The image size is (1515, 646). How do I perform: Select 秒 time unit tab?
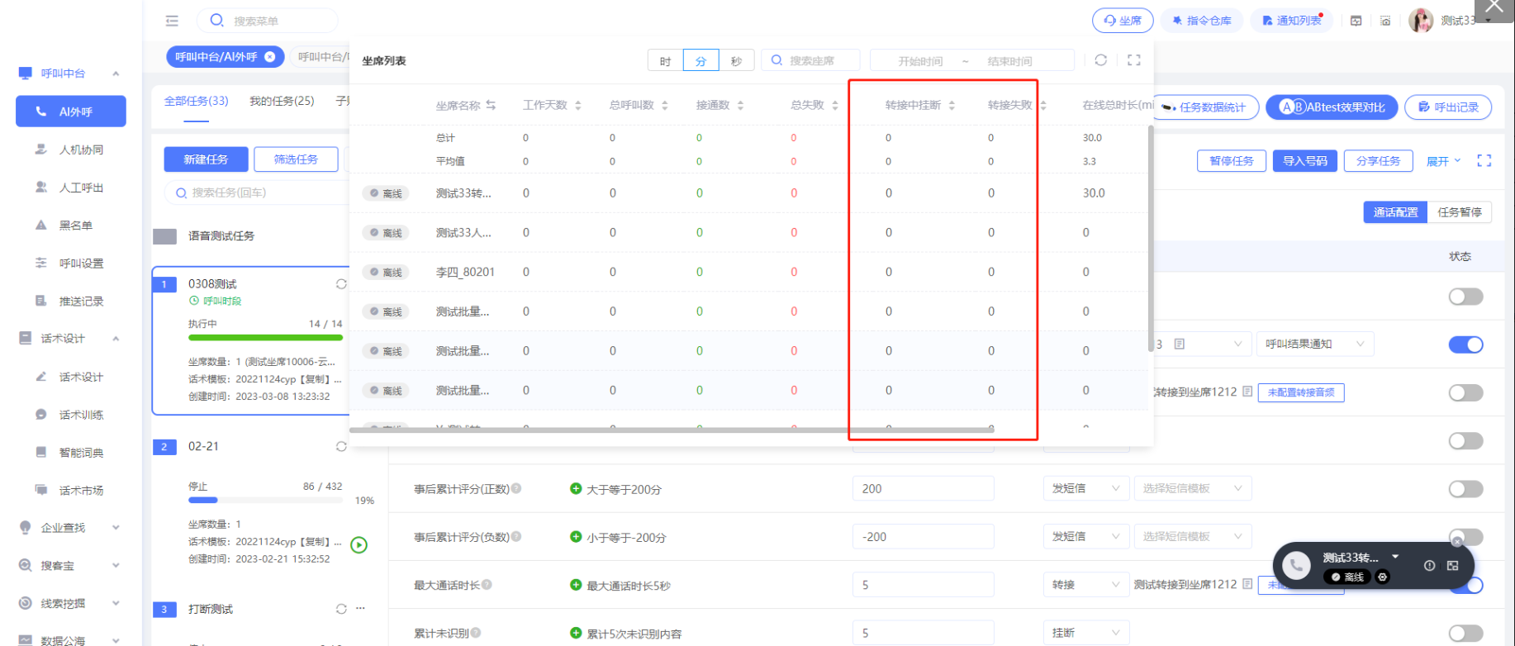pos(736,61)
